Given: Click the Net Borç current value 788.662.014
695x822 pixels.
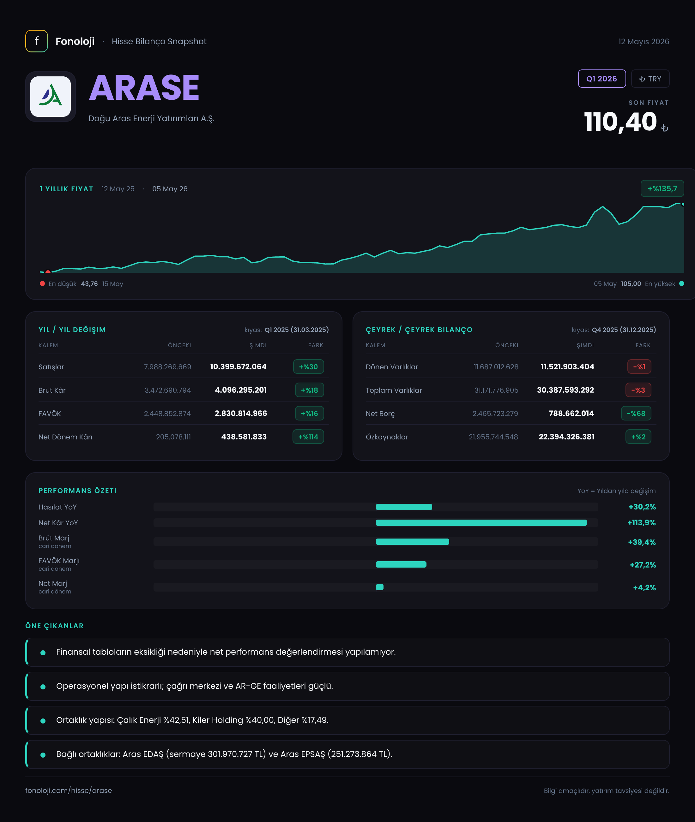Looking at the screenshot, I should [x=571, y=413].
